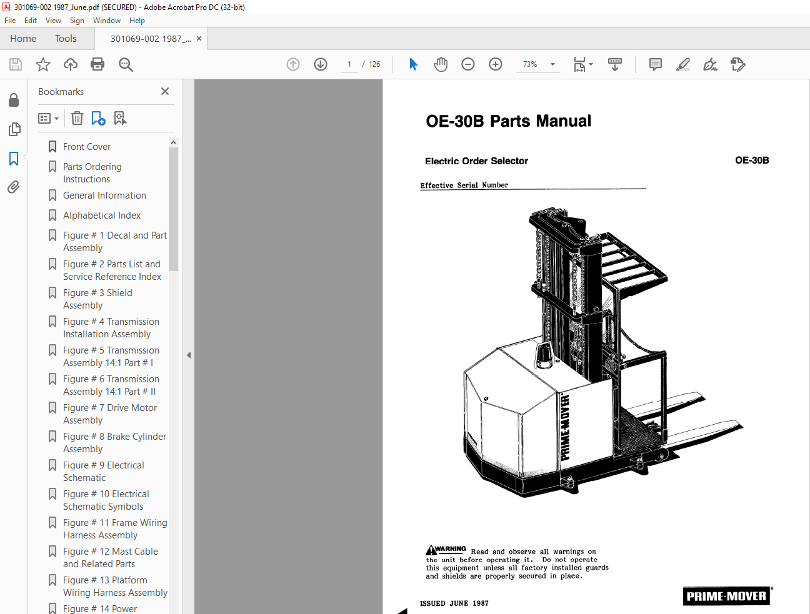Open Figure # 12 Mast Cable bookmark
The width and height of the screenshot is (810, 614).
(111, 558)
